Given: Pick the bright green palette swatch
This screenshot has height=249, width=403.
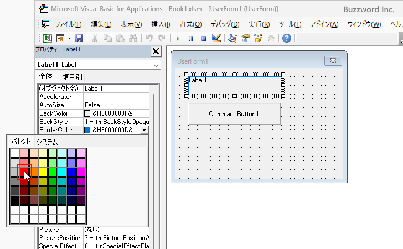Looking at the screenshot, I should (53, 172).
